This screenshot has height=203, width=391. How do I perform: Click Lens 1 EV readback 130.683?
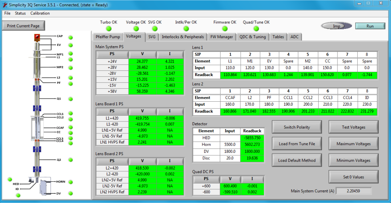point(269,75)
